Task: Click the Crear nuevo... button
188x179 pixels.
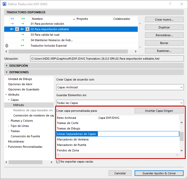Action: tap(164, 20)
